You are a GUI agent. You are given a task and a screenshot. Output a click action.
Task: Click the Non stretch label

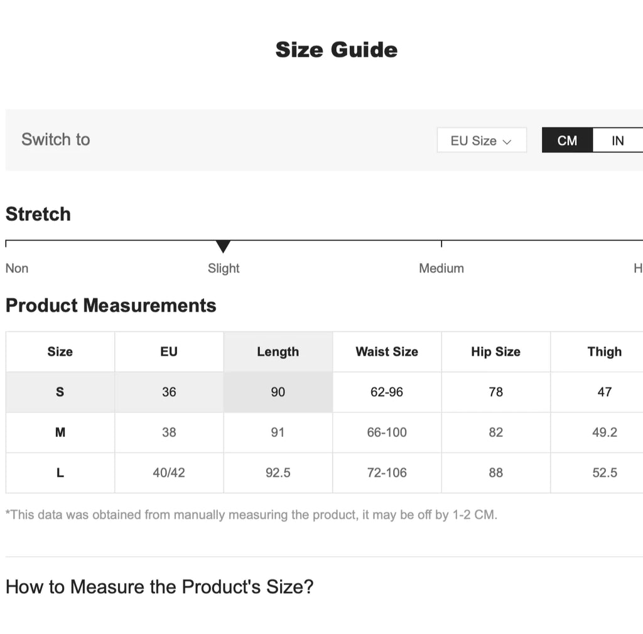(17, 268)
